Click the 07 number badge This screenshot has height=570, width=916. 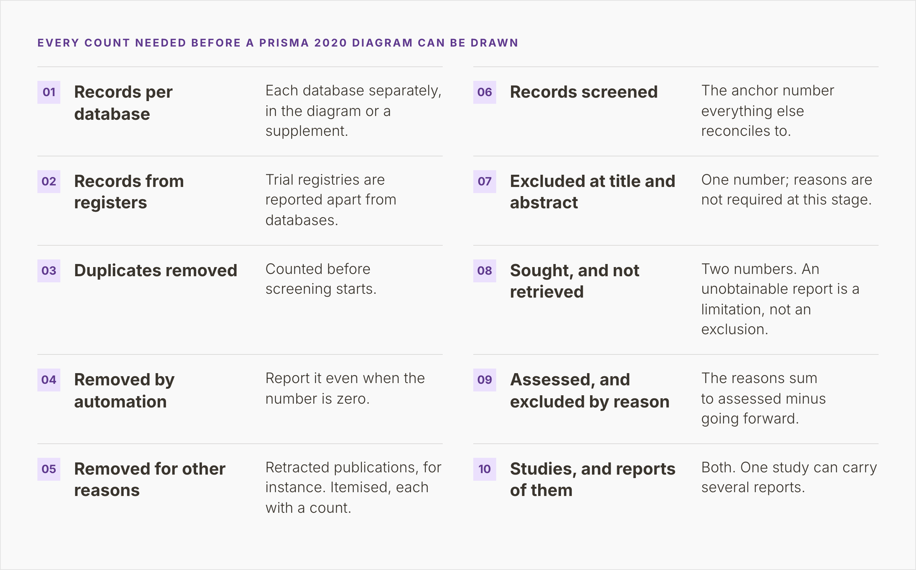point(485,181)
